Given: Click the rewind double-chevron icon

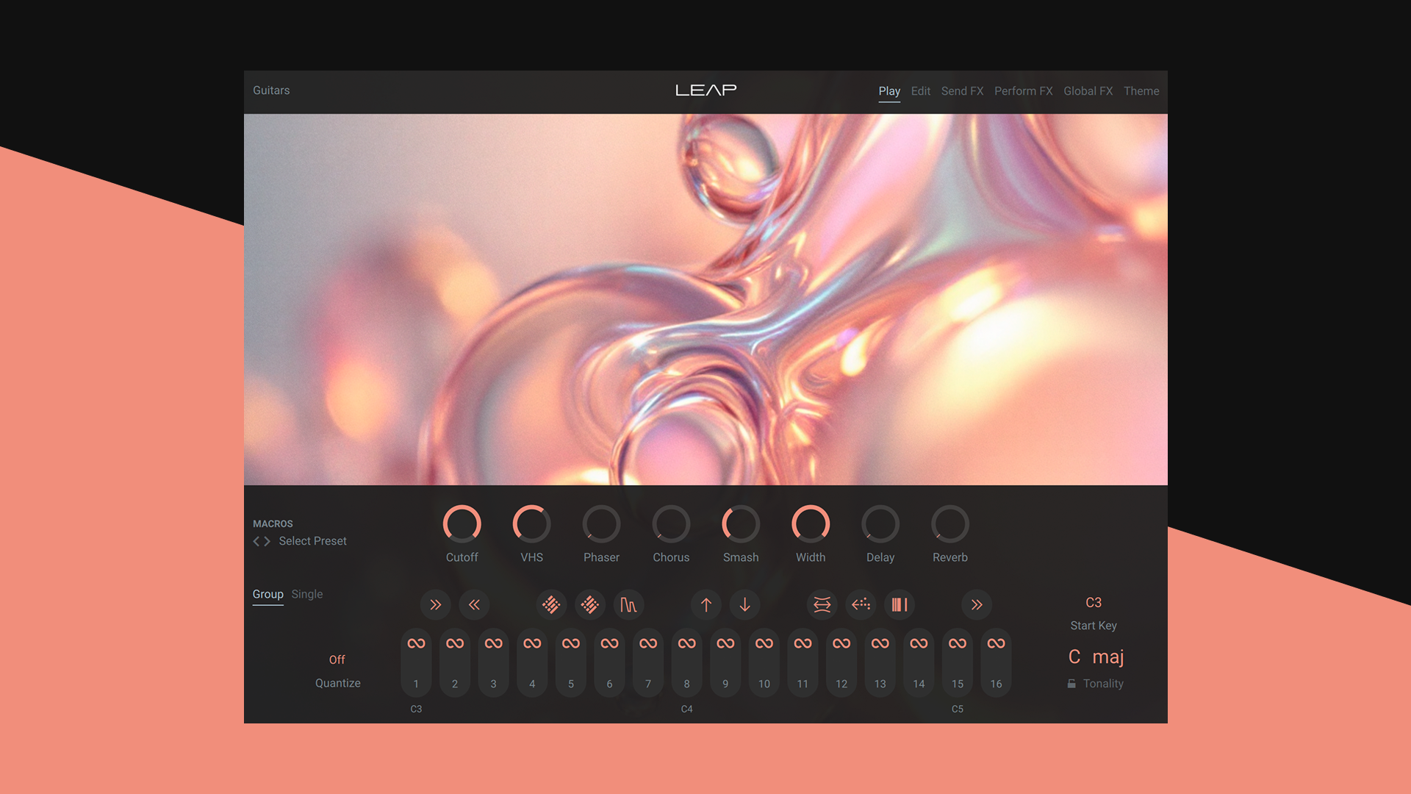Looking at the screenshot, I should click(x=474, y=604).
